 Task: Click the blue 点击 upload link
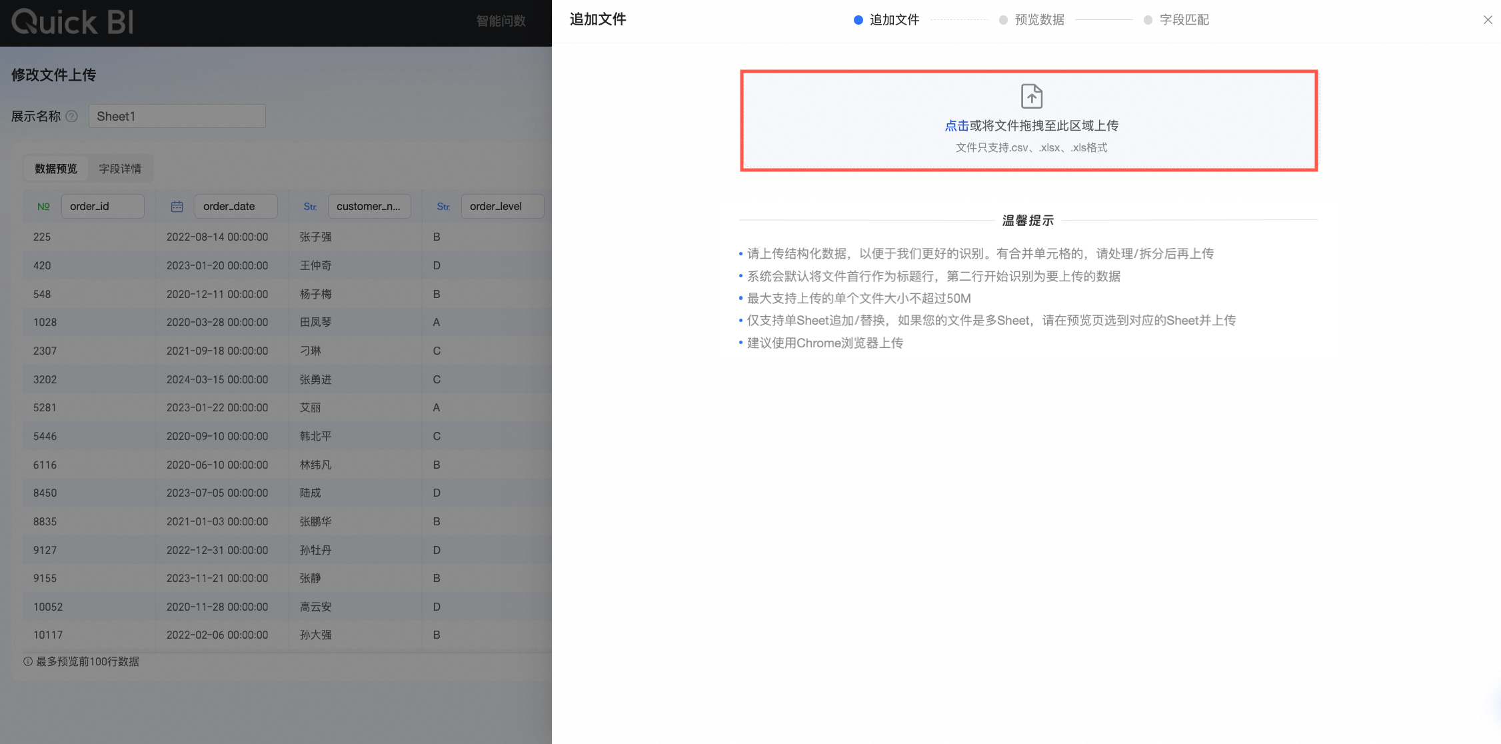(x=956, y=125)
